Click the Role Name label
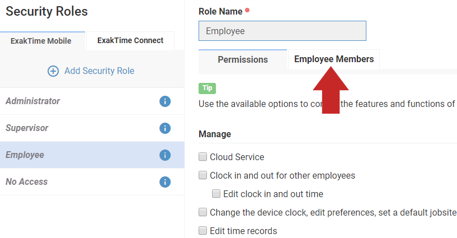Screen dimensions: 457x238 tap(220, 11)
